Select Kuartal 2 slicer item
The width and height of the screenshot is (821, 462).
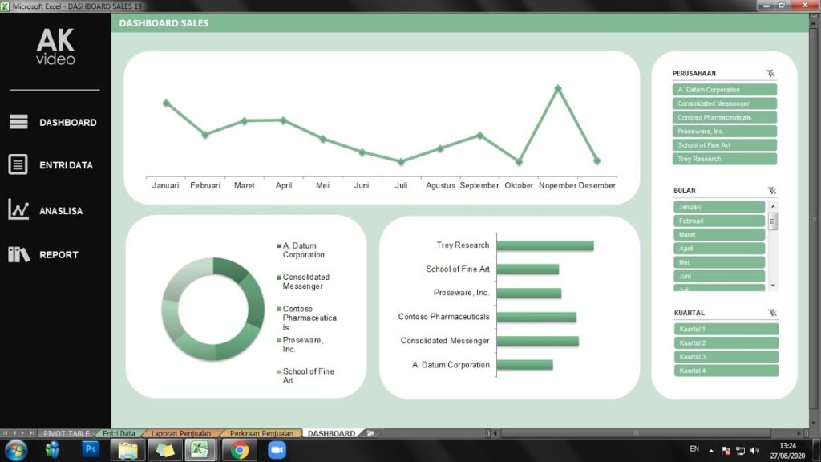tap(726, 342)
